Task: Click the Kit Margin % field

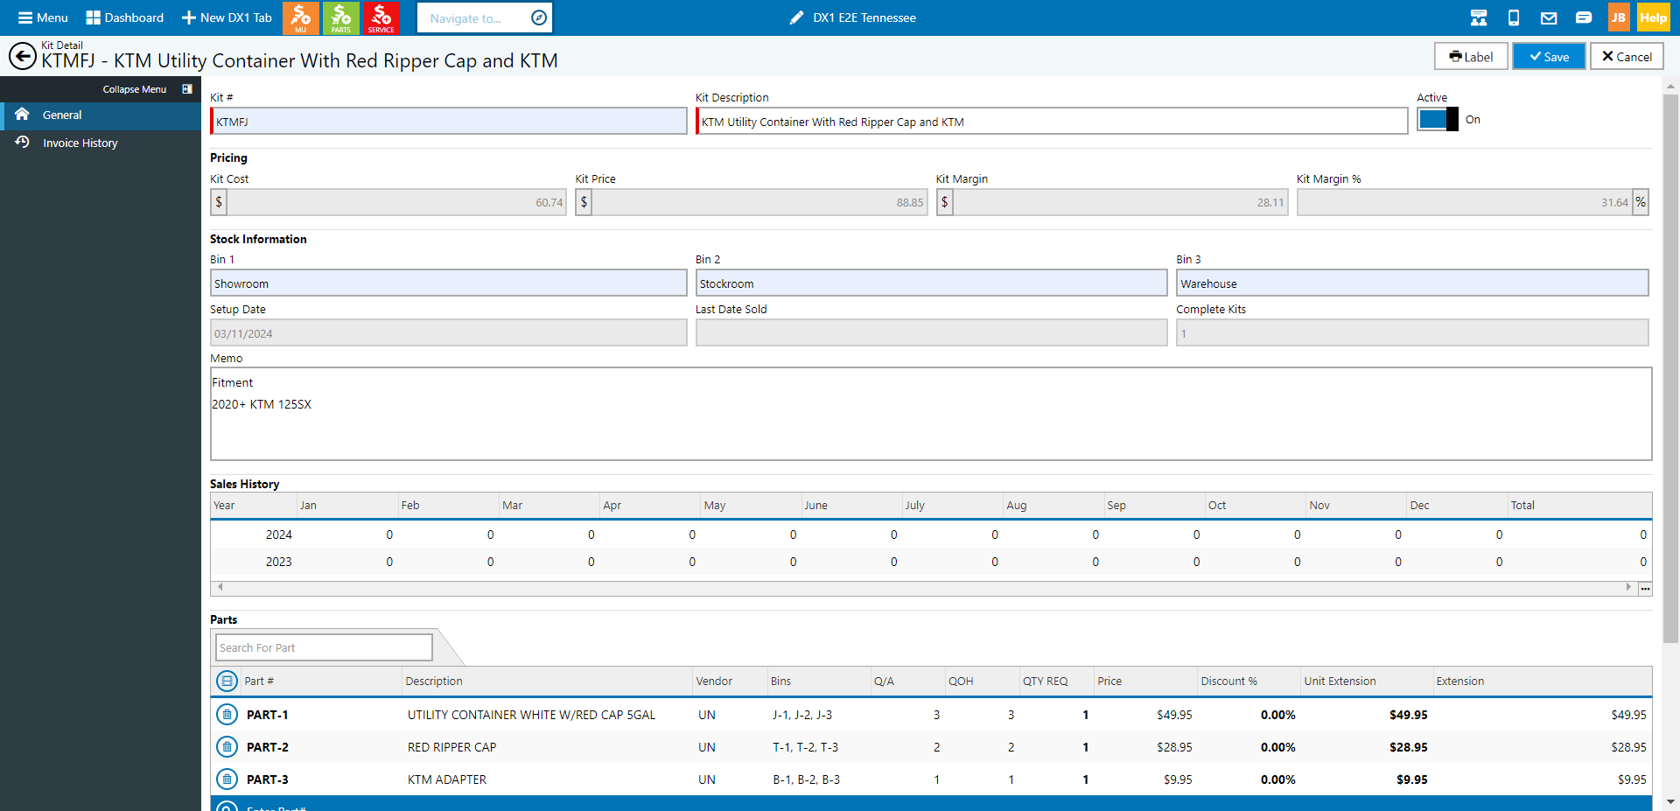Action: pos(1465,202)
